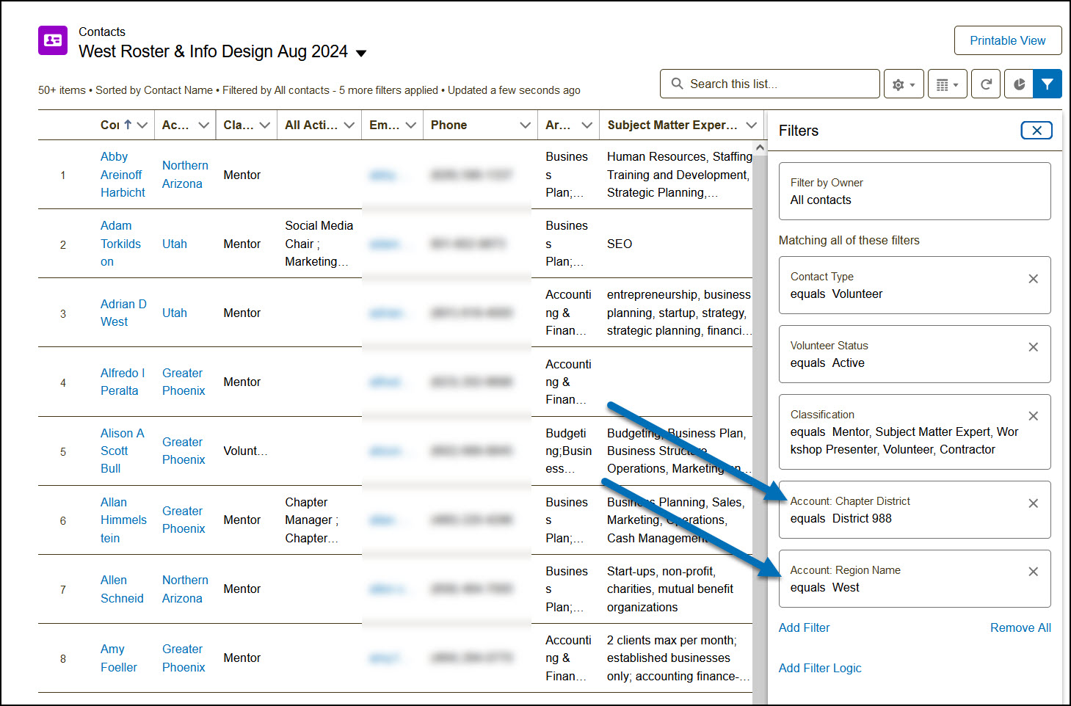Open the display-as table view menu

pyautogui.click(x=947, y=84)
